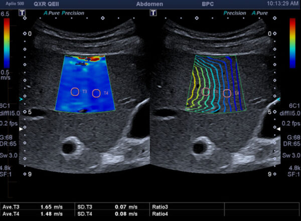Click the cyan focus arrow on left edge
The height and width of the screenshot is (221, 301).
21,100
